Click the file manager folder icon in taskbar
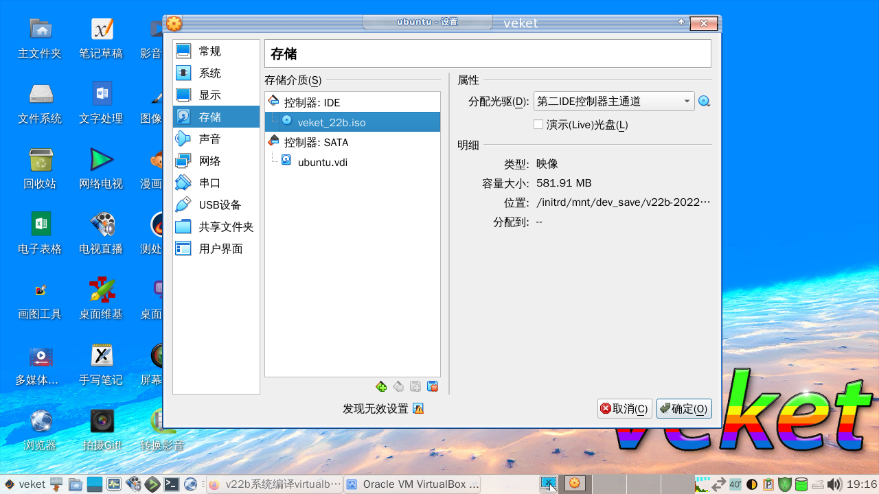This screenshot has width=879, height=494. (75, 484)
